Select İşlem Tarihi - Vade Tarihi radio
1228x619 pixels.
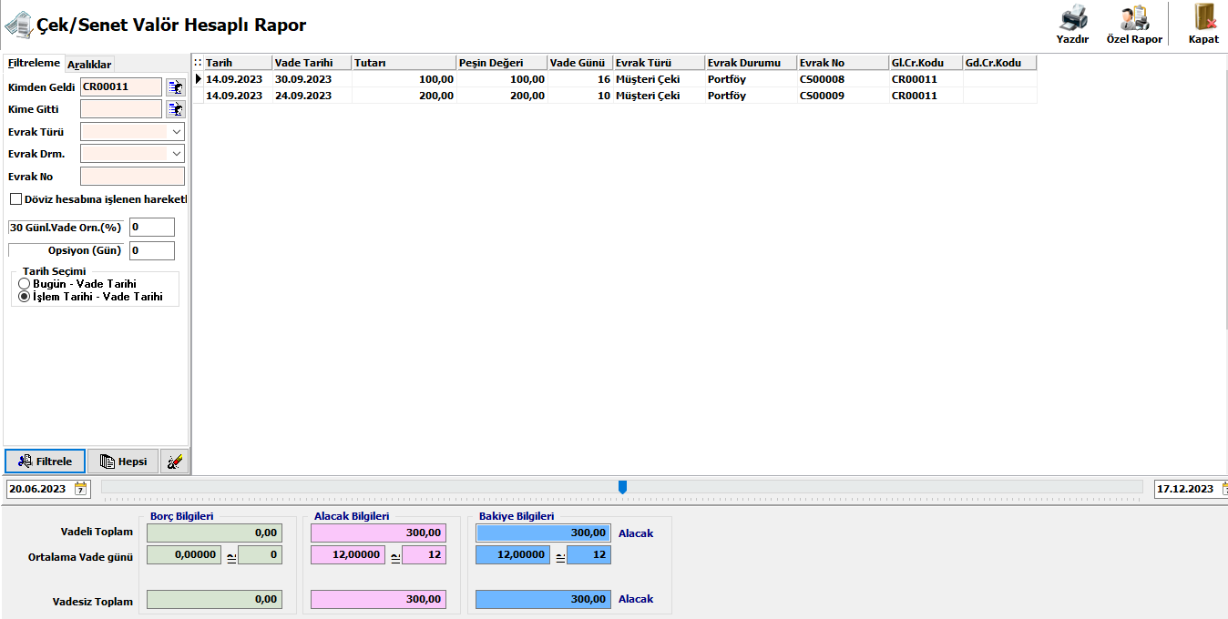(x=25, y=297)
